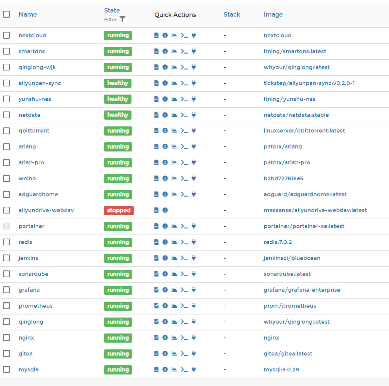Open image link jenkinsci/blueocean
The width and height of the screenshot is (389, 386).
[x=292, y=258]
